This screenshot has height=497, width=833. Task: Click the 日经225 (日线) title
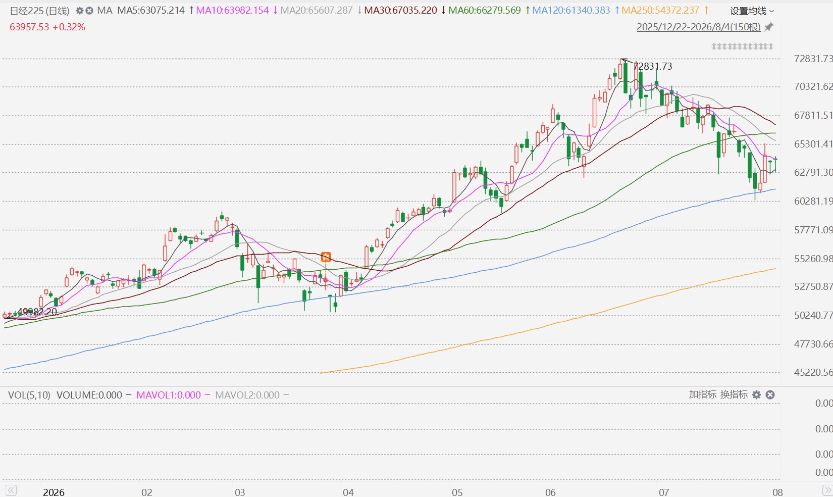tap(40, 11)
